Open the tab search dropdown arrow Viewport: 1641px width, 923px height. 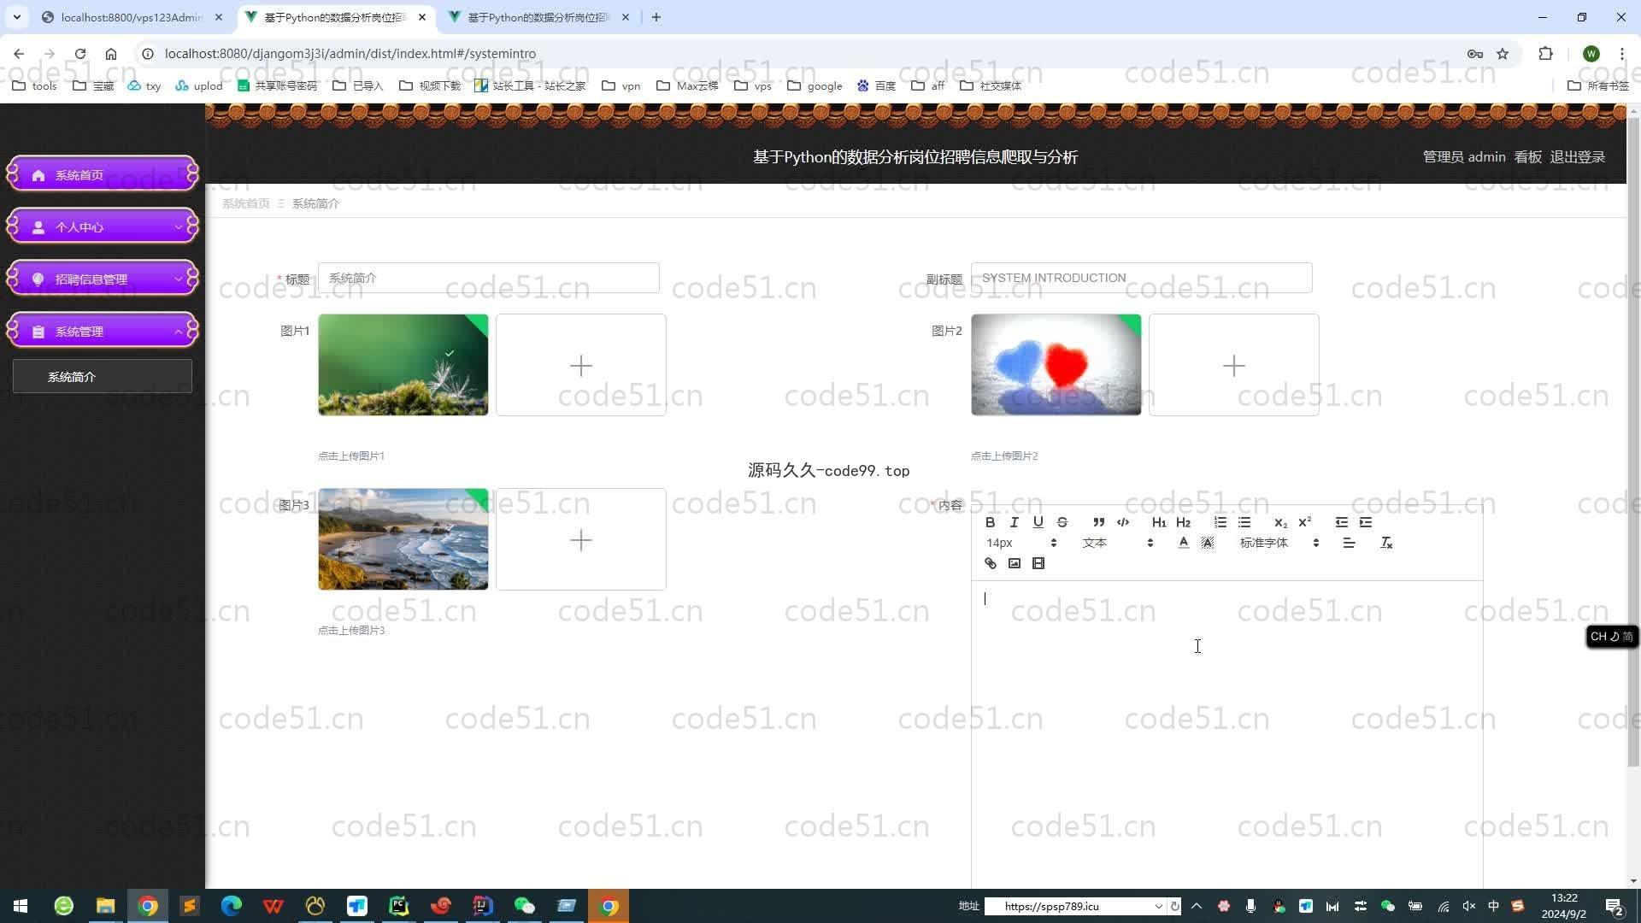click(16, 17)
